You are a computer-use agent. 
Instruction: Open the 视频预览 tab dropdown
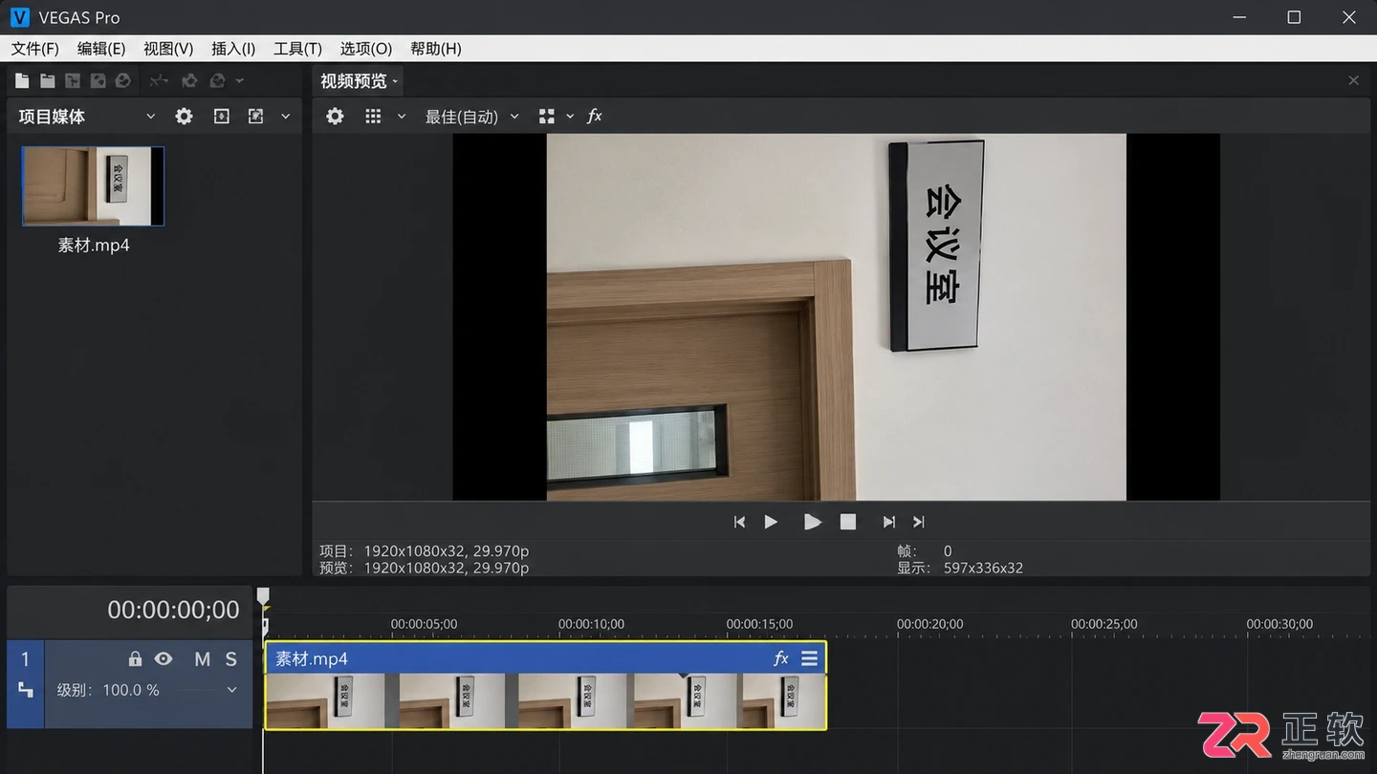pyautogui.click(x=395, y=81)
